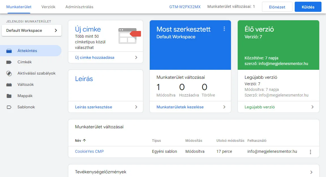Open the CookieYes CMP template link

click(x=89, y=151)
